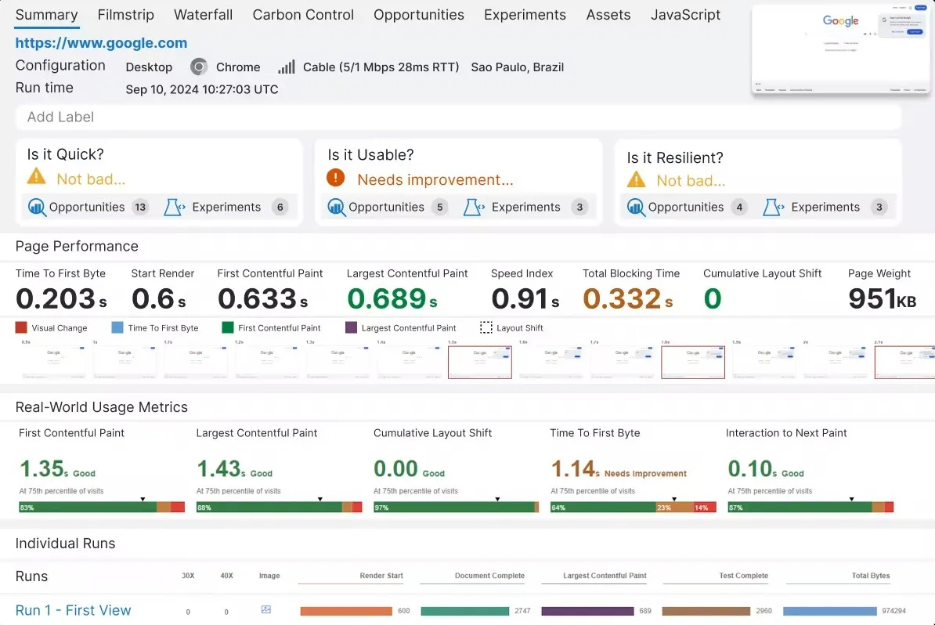Click the Interaction to Next Paint 87% bar

click(810, 508)
